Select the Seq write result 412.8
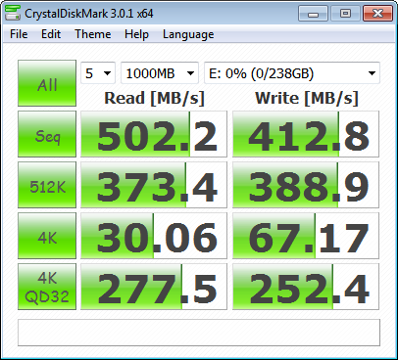 pos(306,134)
